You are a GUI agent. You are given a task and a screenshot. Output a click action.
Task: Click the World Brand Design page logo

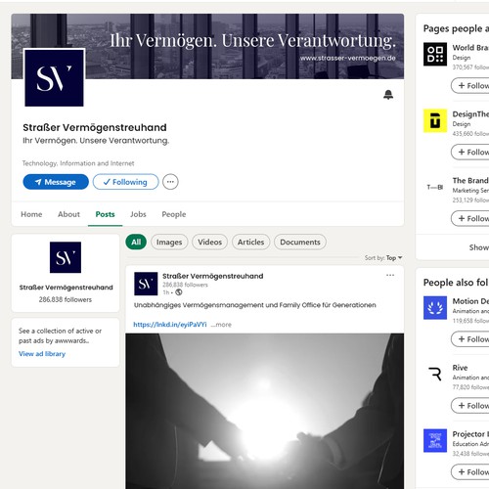435,54
